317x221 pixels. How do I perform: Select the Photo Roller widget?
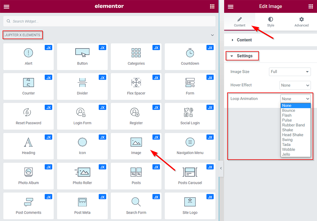click(x=82, y=176)
